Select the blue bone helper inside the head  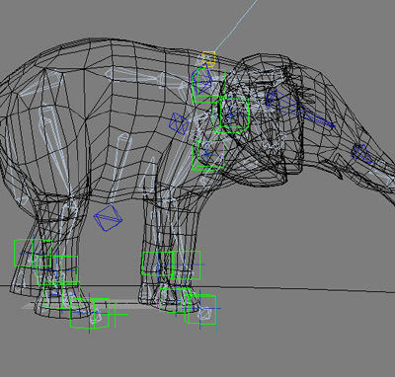(299, 111)
